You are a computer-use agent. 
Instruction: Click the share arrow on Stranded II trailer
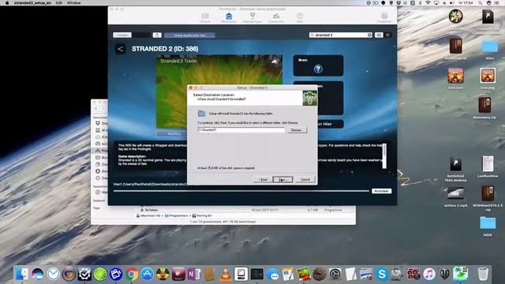(x=275, y=62)
